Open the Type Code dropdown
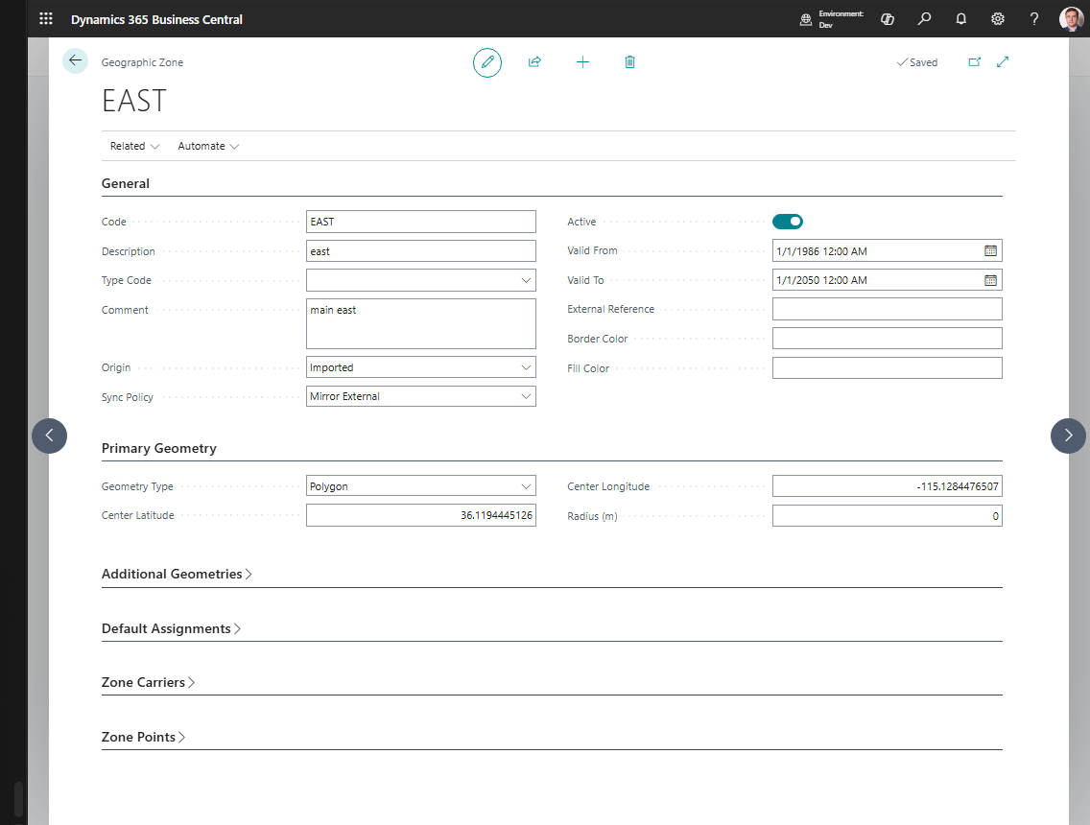Image resolution: width=1090 pixels, height=825 pixels. click(526, 280)
